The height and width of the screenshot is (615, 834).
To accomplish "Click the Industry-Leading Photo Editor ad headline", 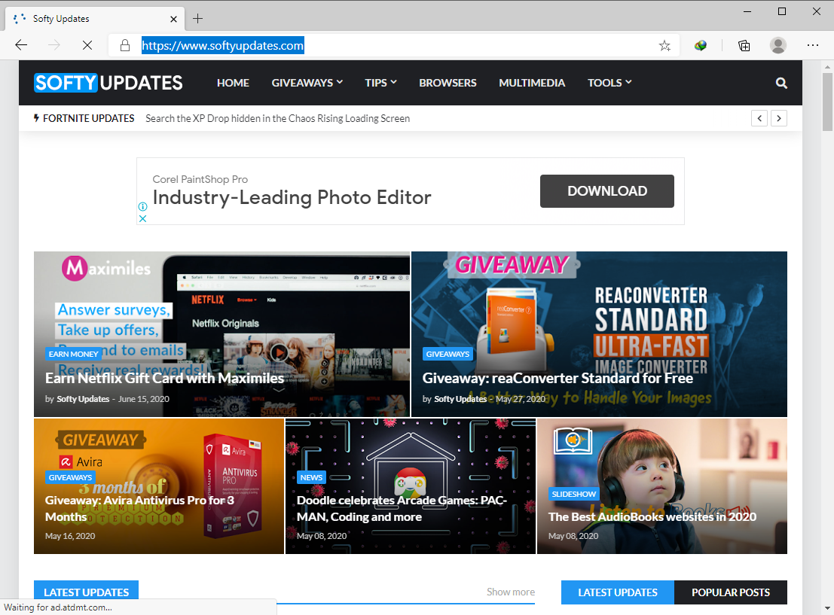I will pyautogui.click(x=292, y=197).
